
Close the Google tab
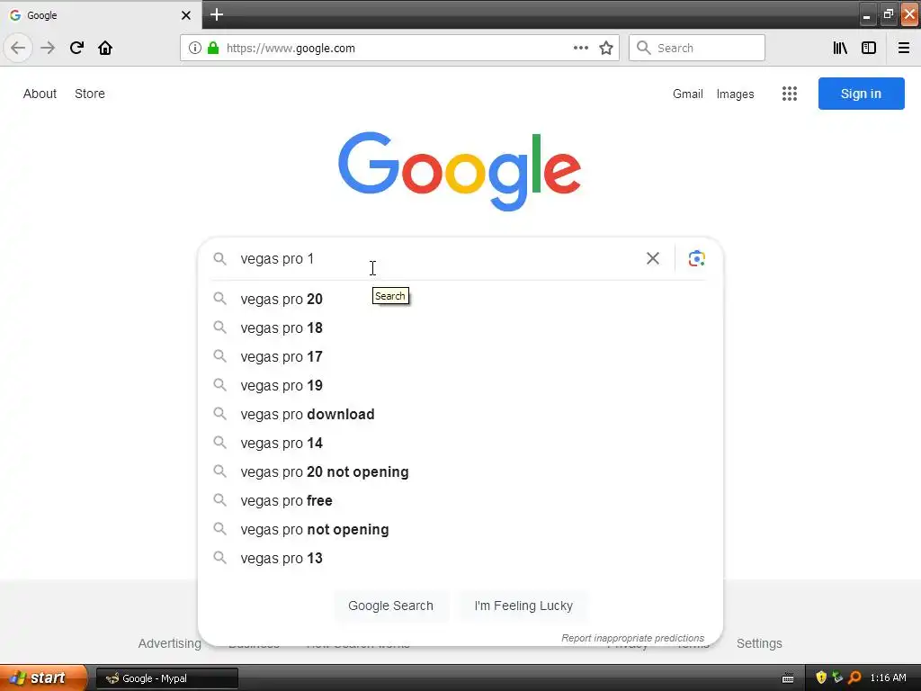[x=186, y=15]
